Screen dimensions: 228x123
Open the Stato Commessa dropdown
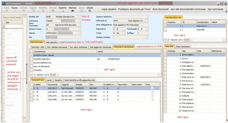click(x=80, y=25)
